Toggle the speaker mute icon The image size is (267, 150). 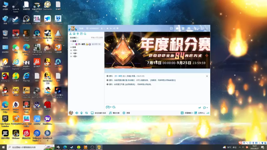[x=77, y=113]
